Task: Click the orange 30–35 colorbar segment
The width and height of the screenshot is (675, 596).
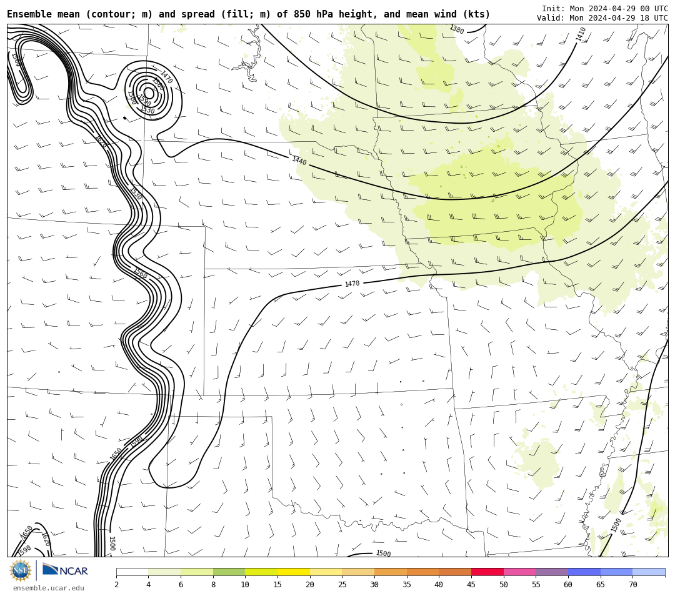Action: tap(391, 572)
